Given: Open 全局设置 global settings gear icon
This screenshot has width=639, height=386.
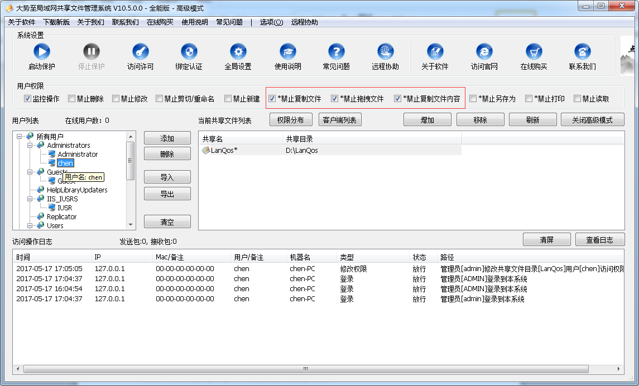Looking at the screenshot, I should click(x=238, y=52).
